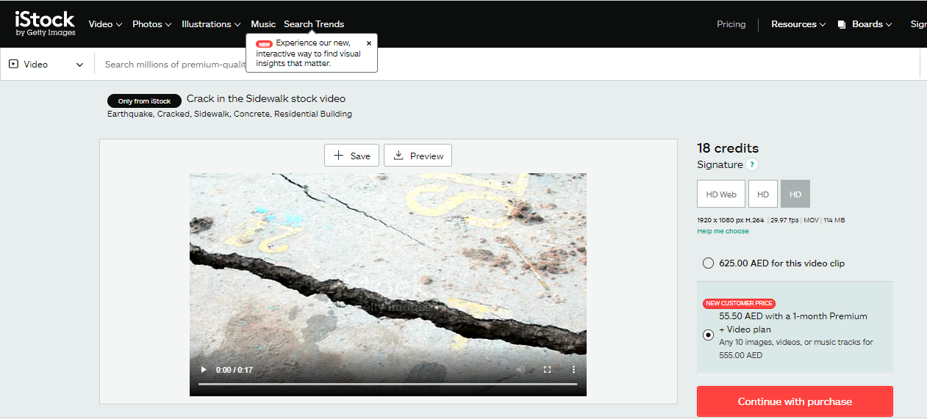This screenshot has width=927, height=419.
Task: Click the iStock logo
Action: (45, 23)
